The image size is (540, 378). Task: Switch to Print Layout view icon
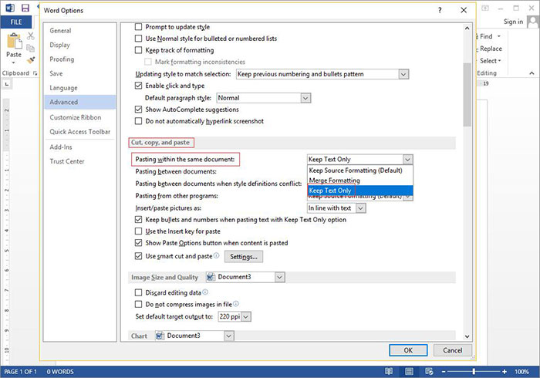pyautogui.click(x=409, y=371)
